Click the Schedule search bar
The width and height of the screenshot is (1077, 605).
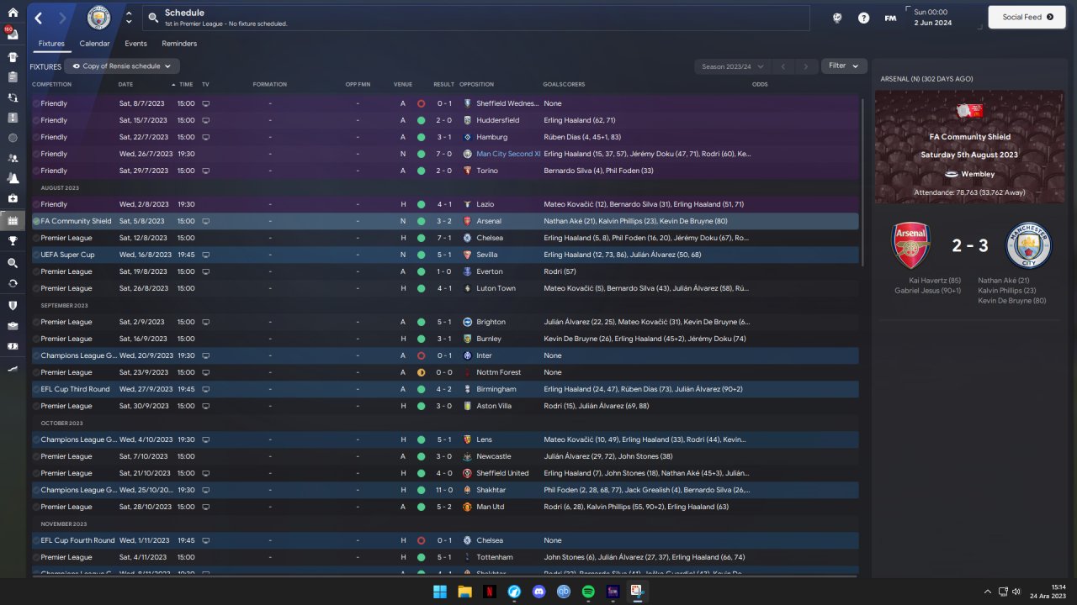pyautogui.click(x=475, y=18)
